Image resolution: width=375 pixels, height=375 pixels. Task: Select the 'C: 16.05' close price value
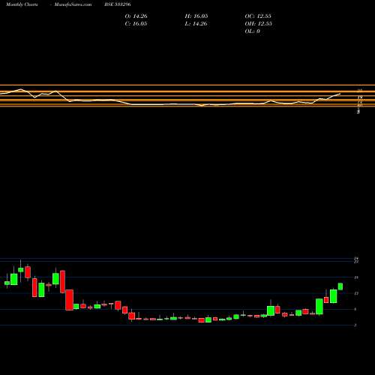point(136,24)
